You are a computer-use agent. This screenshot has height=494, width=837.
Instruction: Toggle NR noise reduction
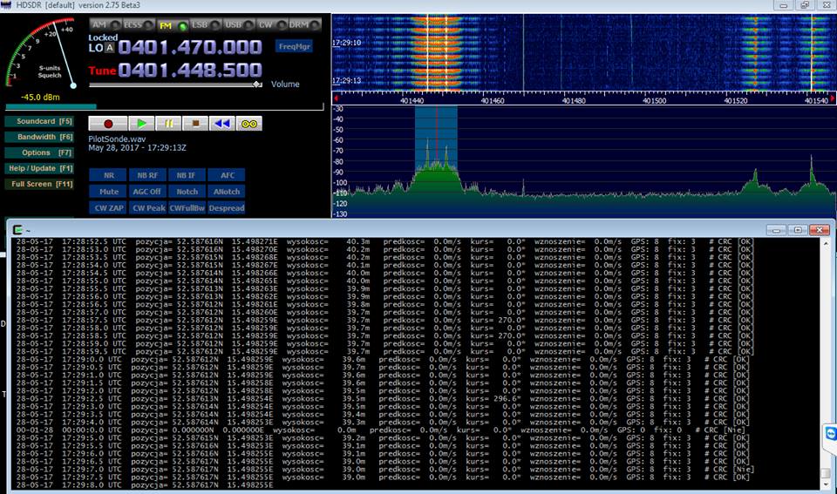point(108,175)
